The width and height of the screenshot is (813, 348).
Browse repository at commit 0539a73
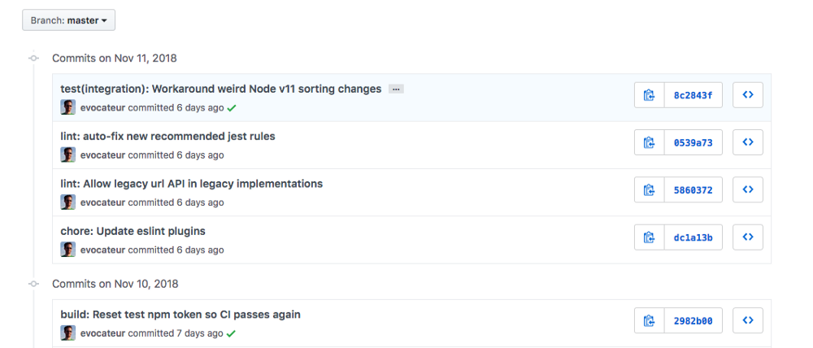(x=748, y=142)
